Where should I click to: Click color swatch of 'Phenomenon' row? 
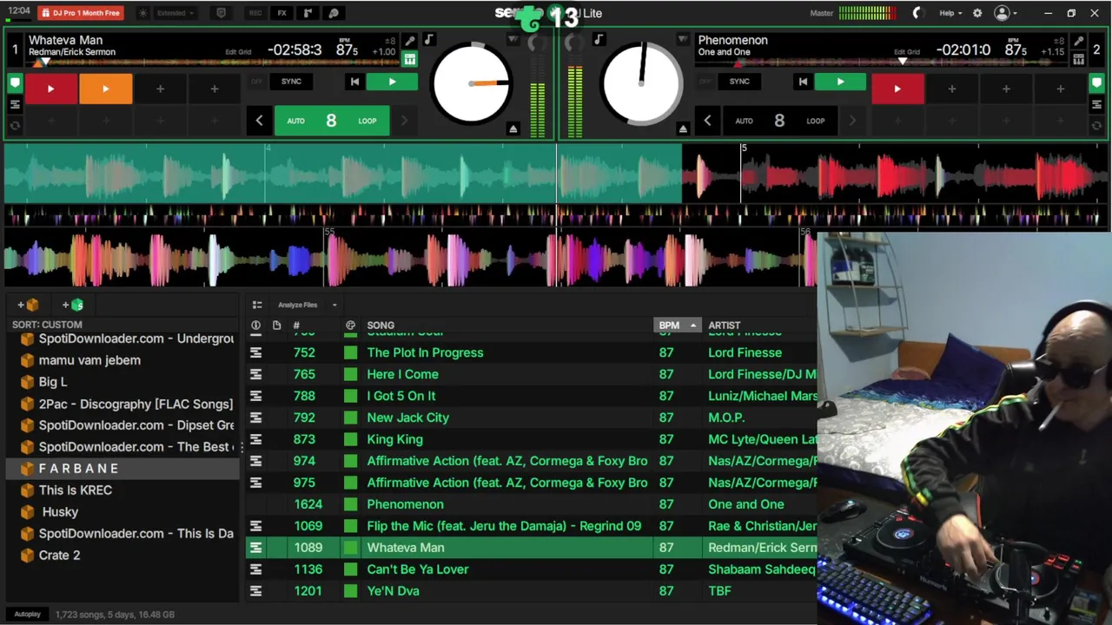click(x=350, y=504)
